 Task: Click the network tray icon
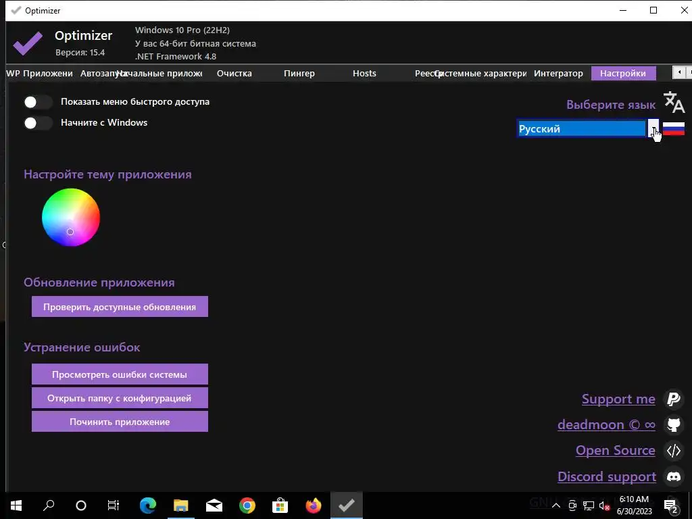coord(589,505)
